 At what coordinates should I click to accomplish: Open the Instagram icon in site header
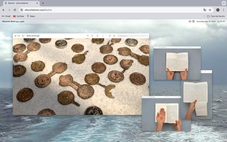(x=194, y=22)
